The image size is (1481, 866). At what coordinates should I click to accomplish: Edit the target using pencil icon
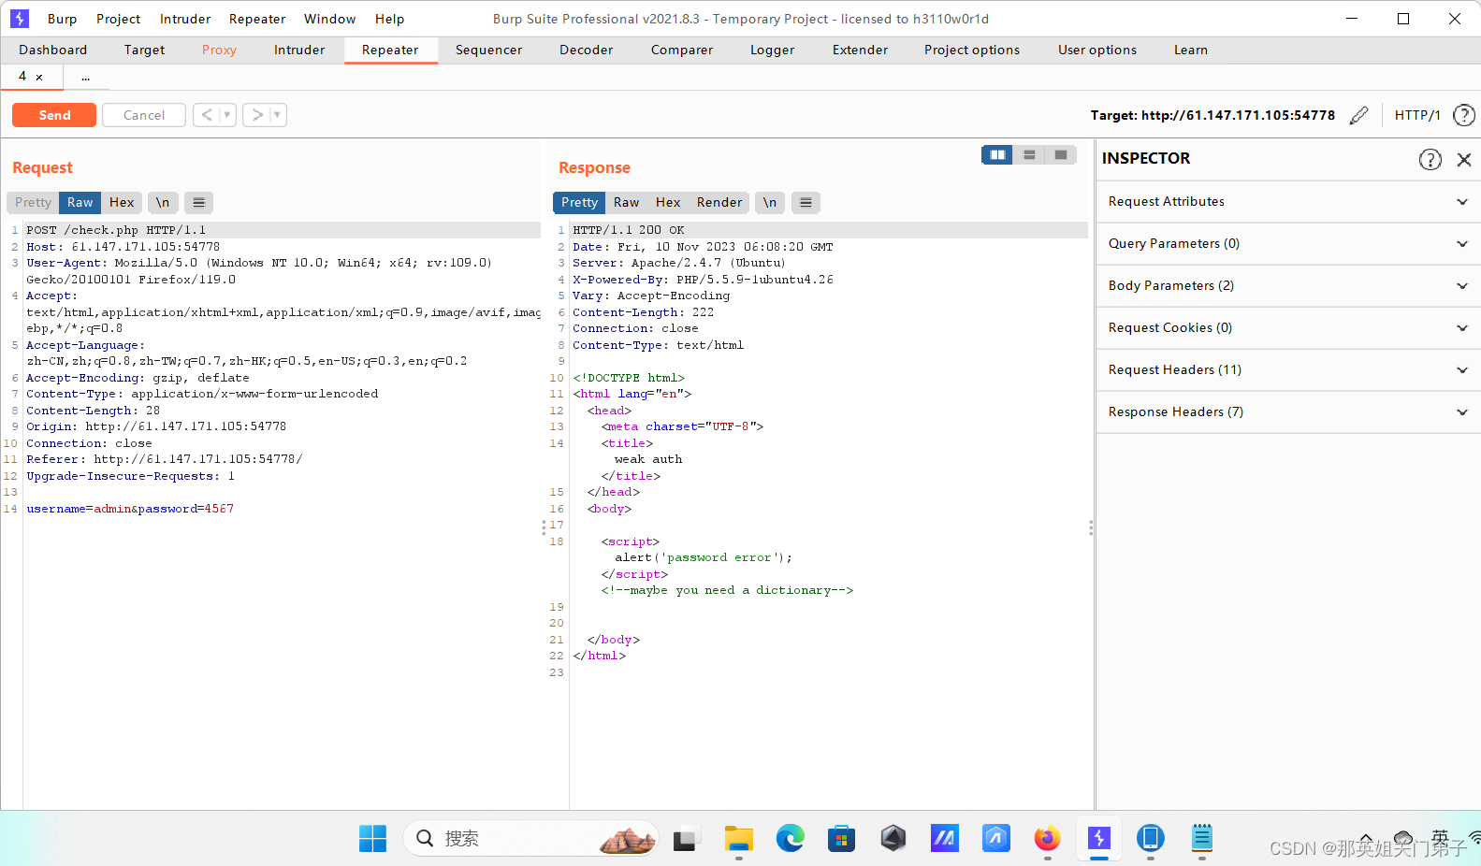(x=1359, y=115)
